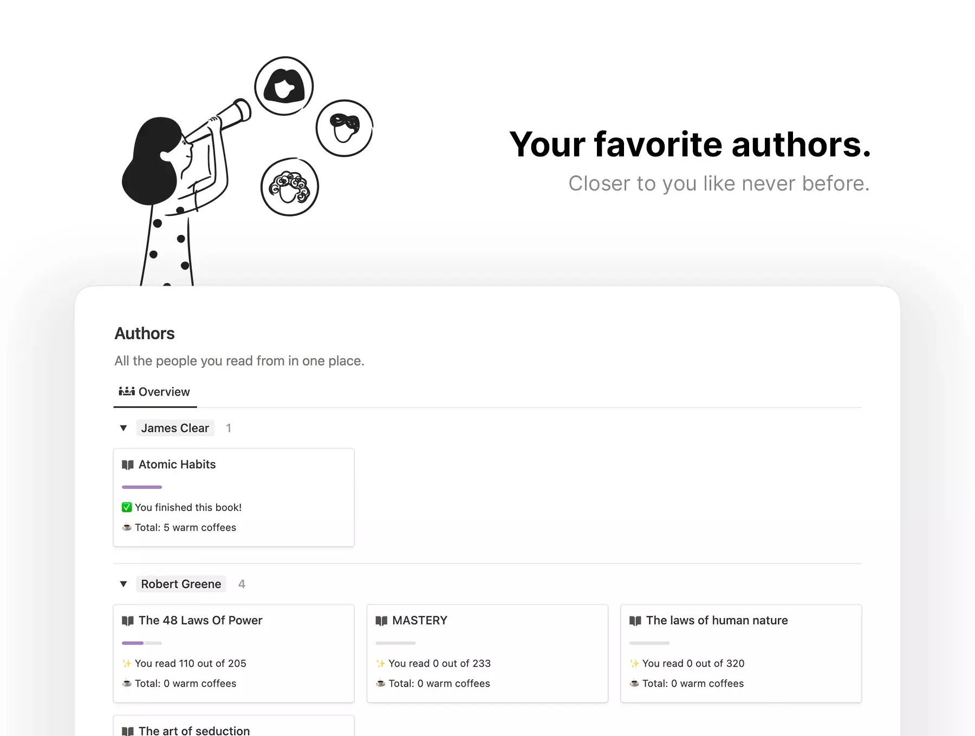The width and height of the screenshot is (975, 736).
Task: Click the green checkmark next to You finished this book
Action: tap(127, 507)
